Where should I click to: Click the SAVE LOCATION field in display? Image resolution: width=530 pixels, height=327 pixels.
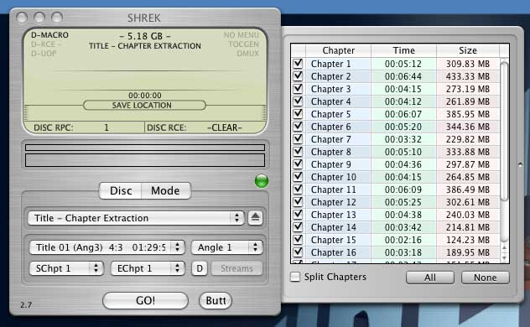tap(144, 105)
